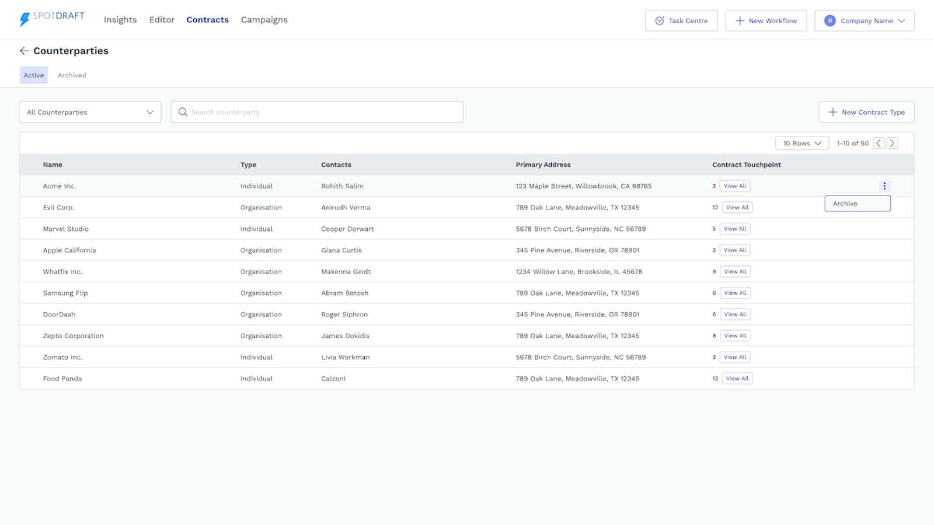View All touchpoints for Apple California

coord(735,250)
